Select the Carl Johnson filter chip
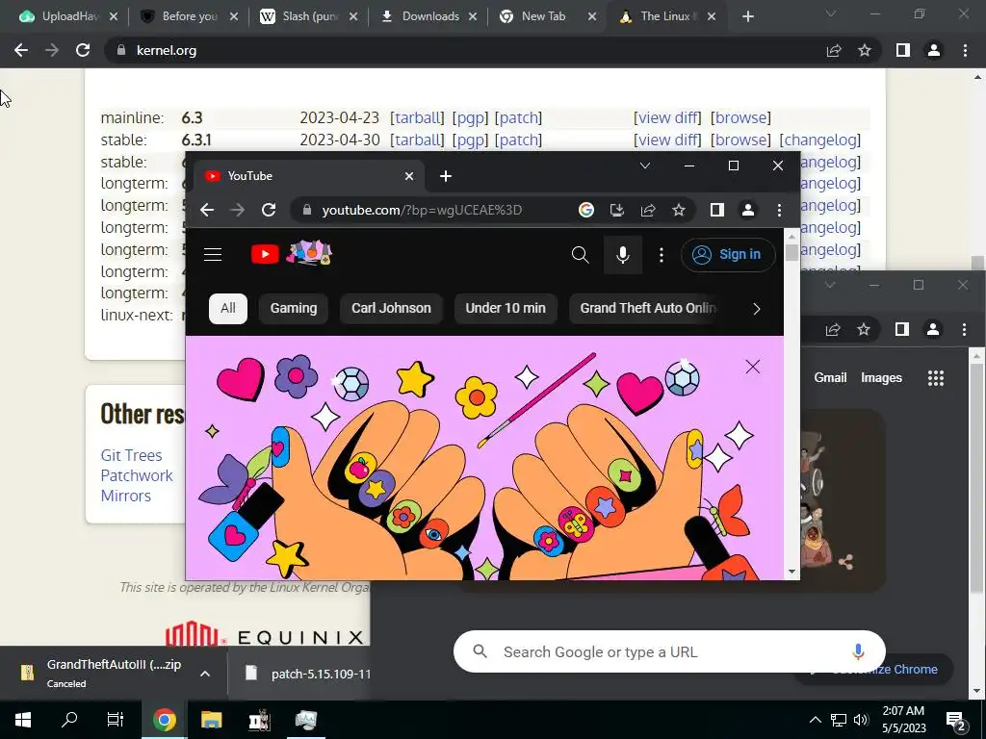Image resolution: width=986 pixels, height=739 pixels. tap(391, 308)
